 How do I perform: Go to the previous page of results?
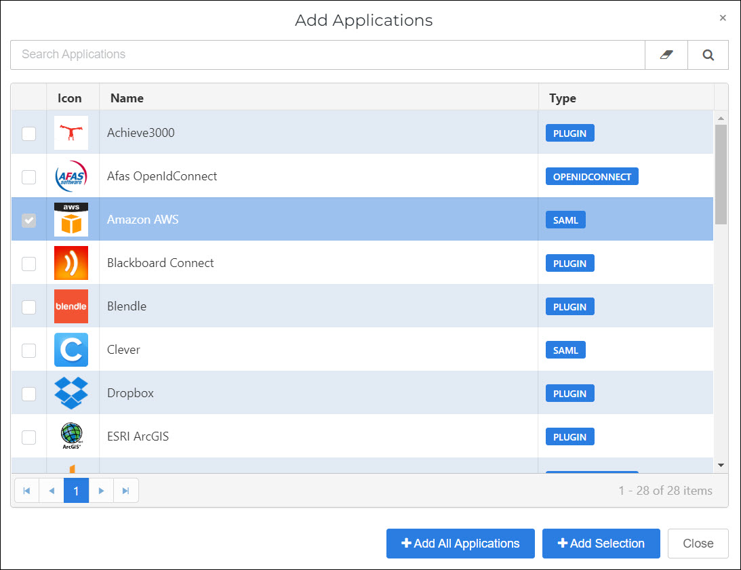[52, 491]
